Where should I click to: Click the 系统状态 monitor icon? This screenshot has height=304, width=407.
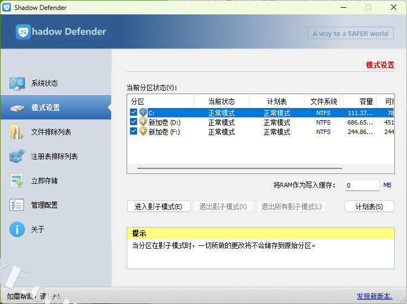(x=17, y=84)
